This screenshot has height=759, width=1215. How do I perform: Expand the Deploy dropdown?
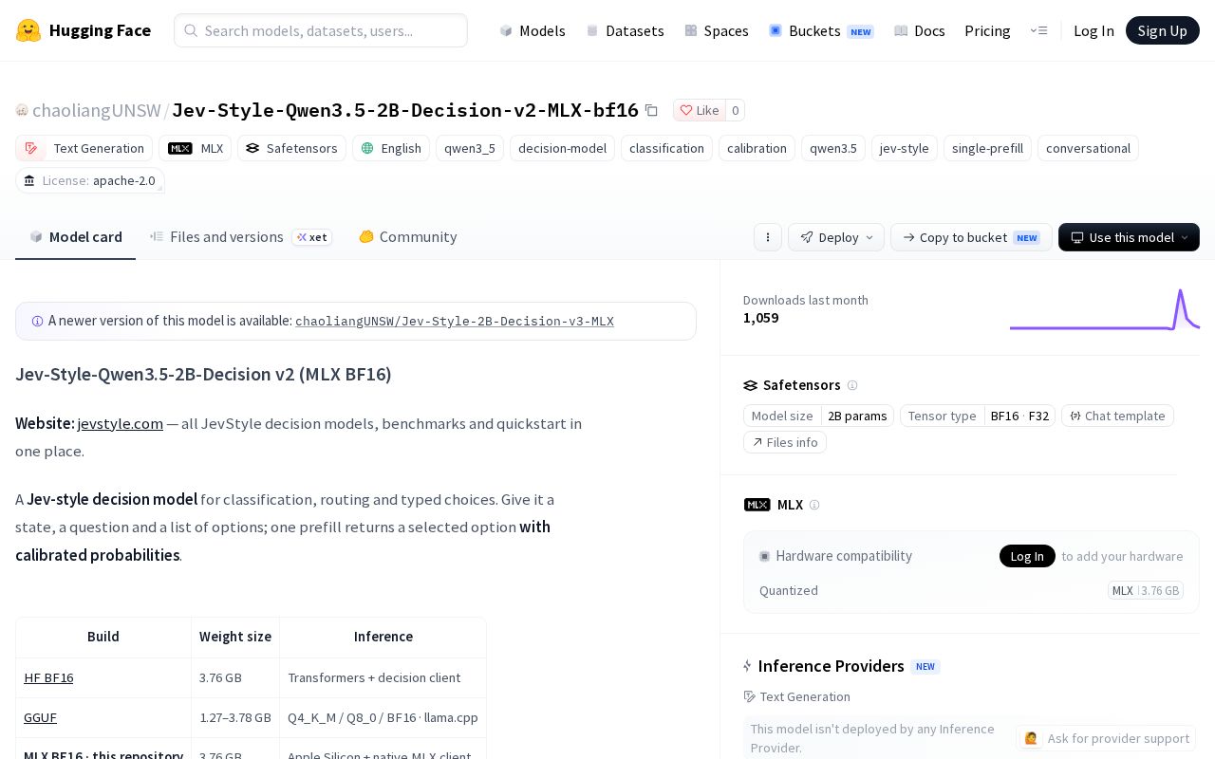tap(836, 237)
